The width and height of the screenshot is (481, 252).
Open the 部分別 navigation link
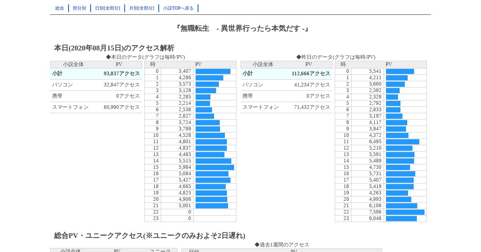pyautogui.click(x=79, y=8)
